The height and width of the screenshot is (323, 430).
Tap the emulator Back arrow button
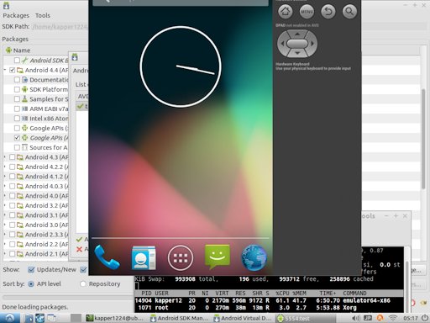pyautogui.click(x=328, y=12)
